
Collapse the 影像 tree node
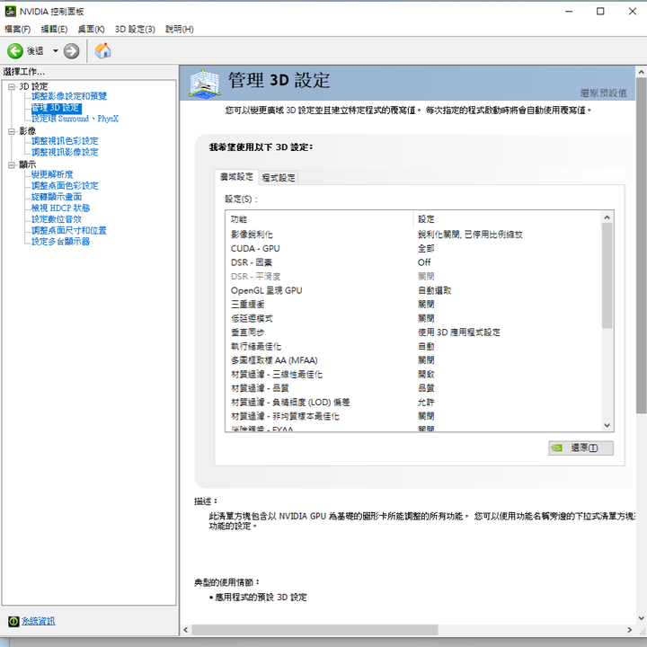click(12, 131)
